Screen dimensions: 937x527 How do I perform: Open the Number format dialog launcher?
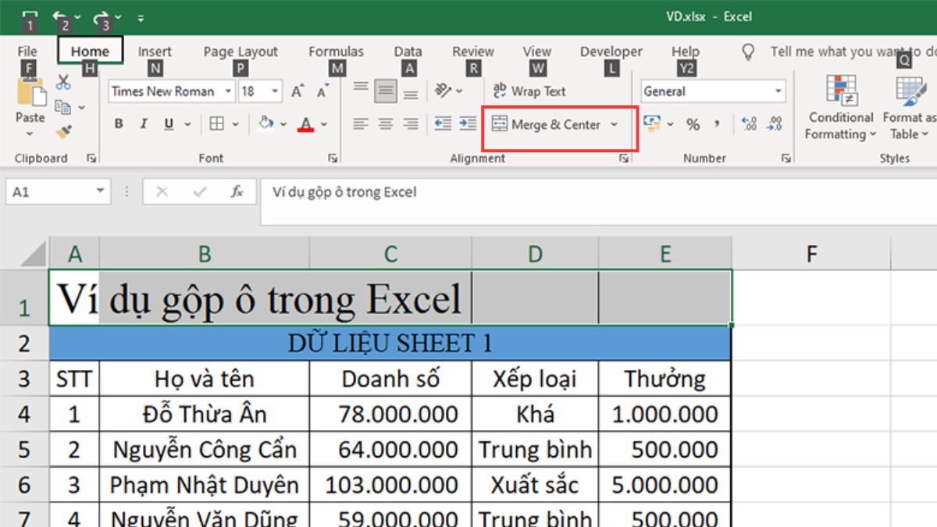click(786, 158)
